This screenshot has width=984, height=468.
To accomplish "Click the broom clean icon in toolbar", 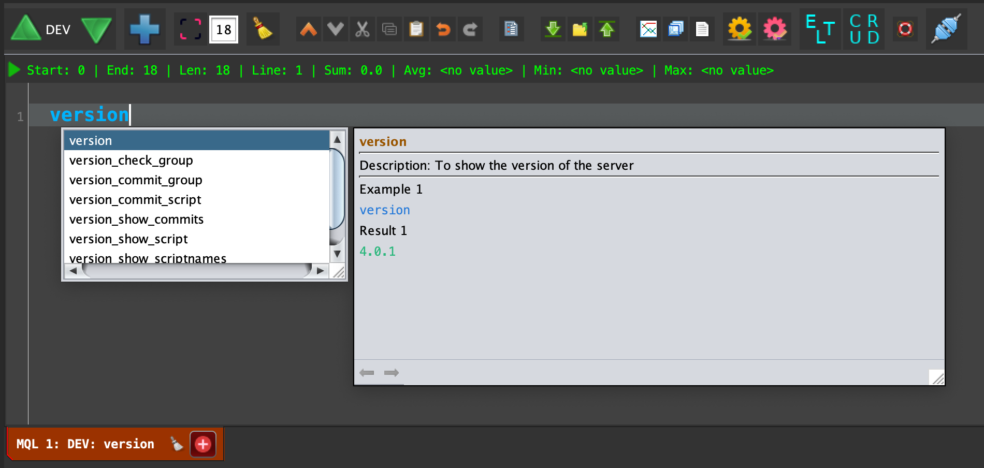I will tap(263, 29).
